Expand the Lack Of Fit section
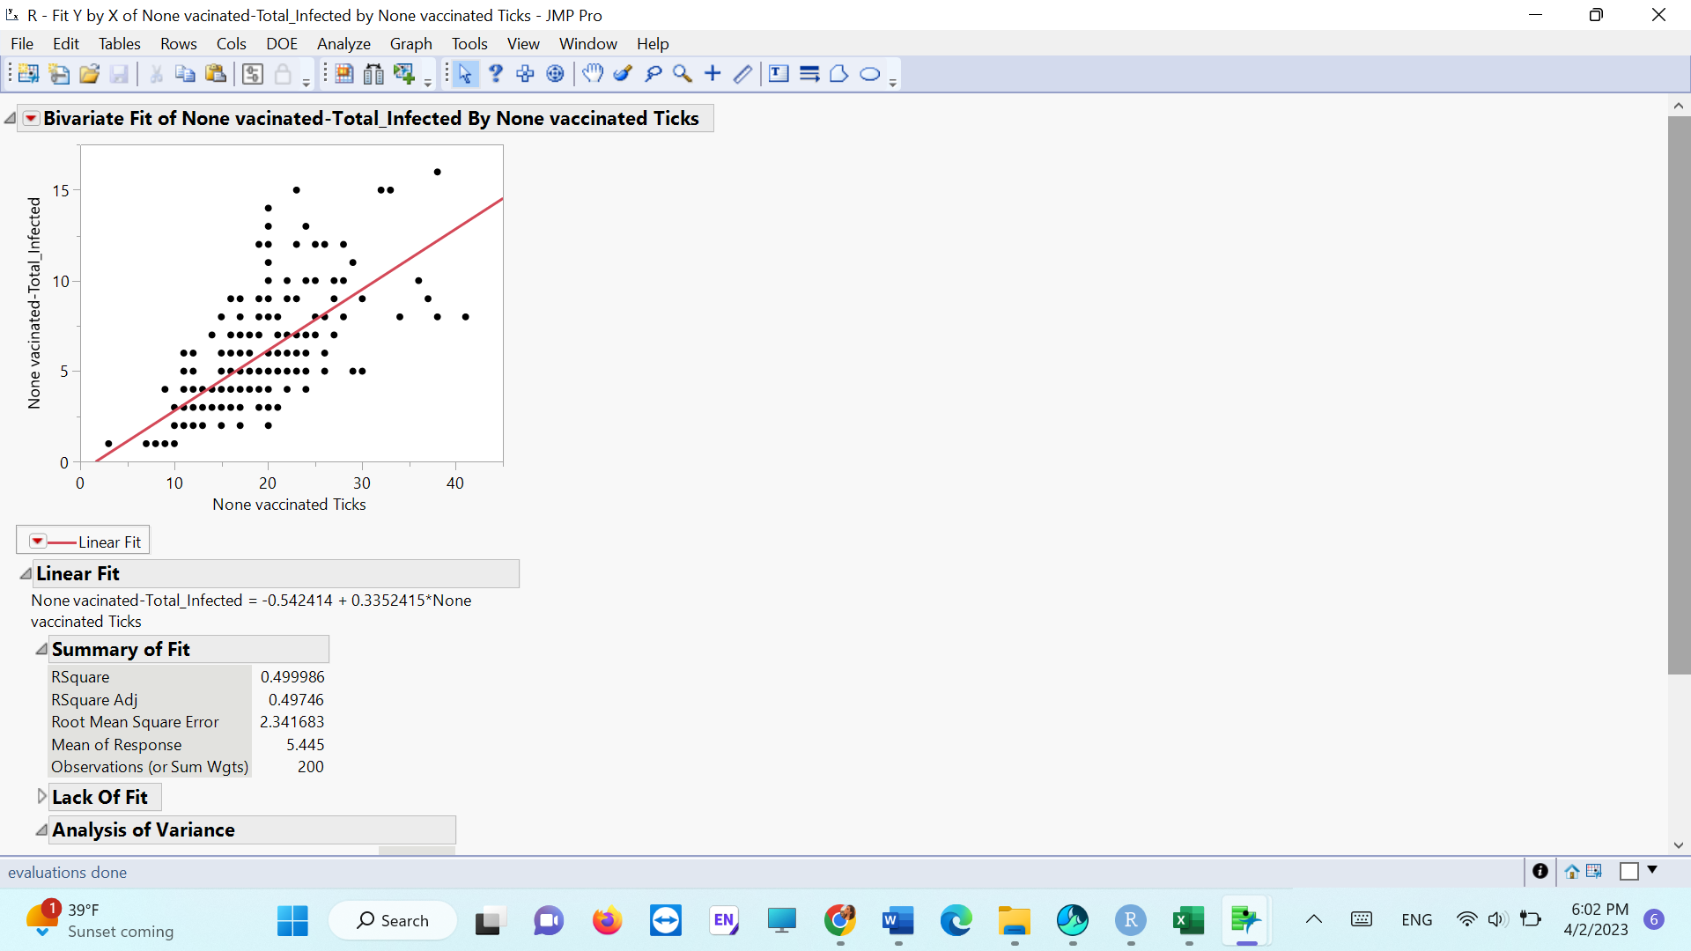This screenshot has width=1691, height=951. 41,795
